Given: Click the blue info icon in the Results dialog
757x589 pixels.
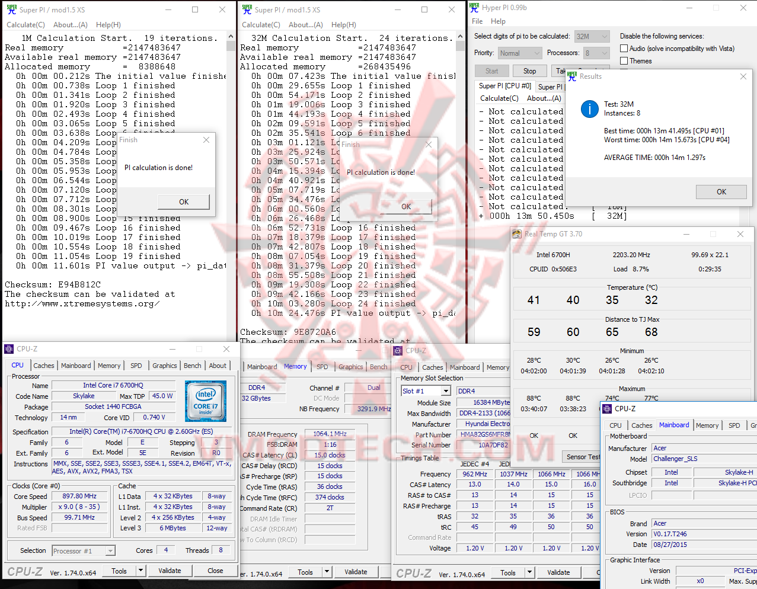Looking at the screenshot, I should point(590,108).
